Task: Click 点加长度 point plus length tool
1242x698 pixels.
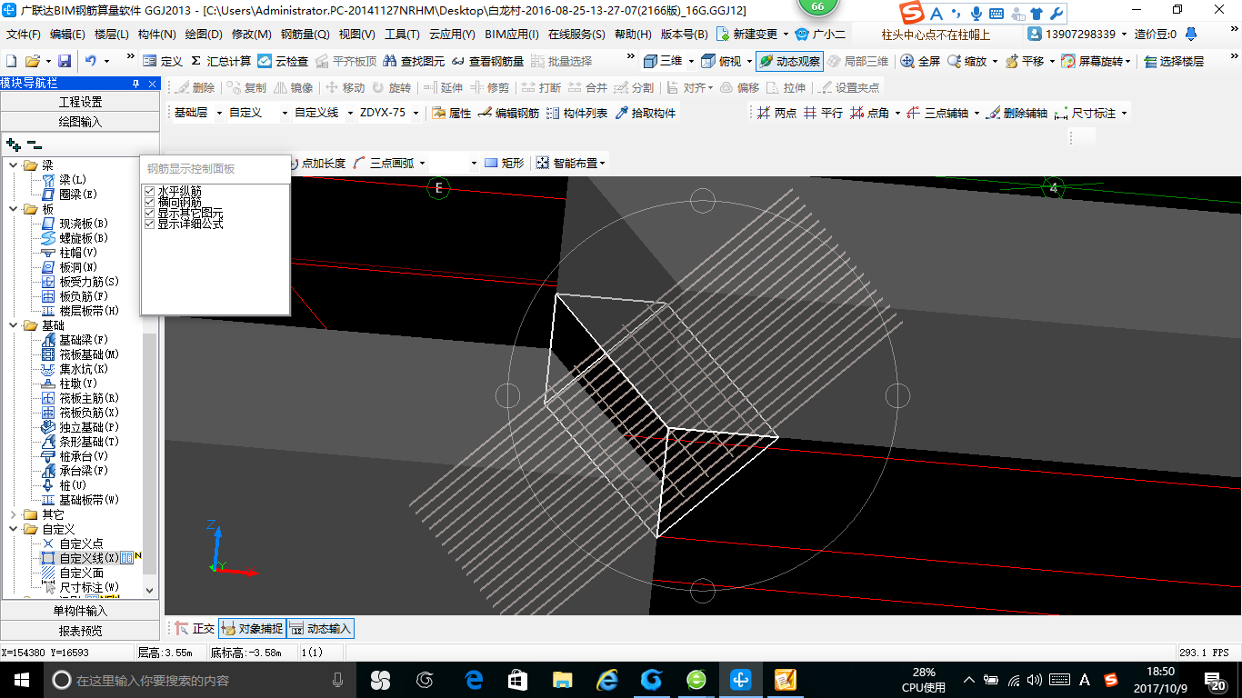Action: 317,163
